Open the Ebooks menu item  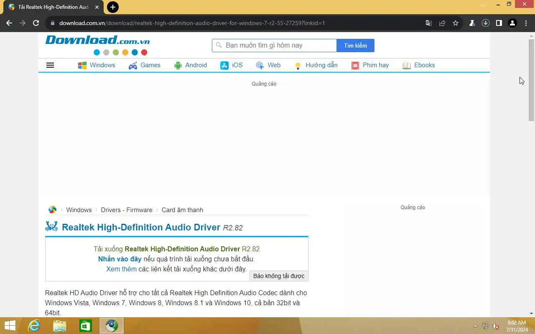[x=425, y=65]
